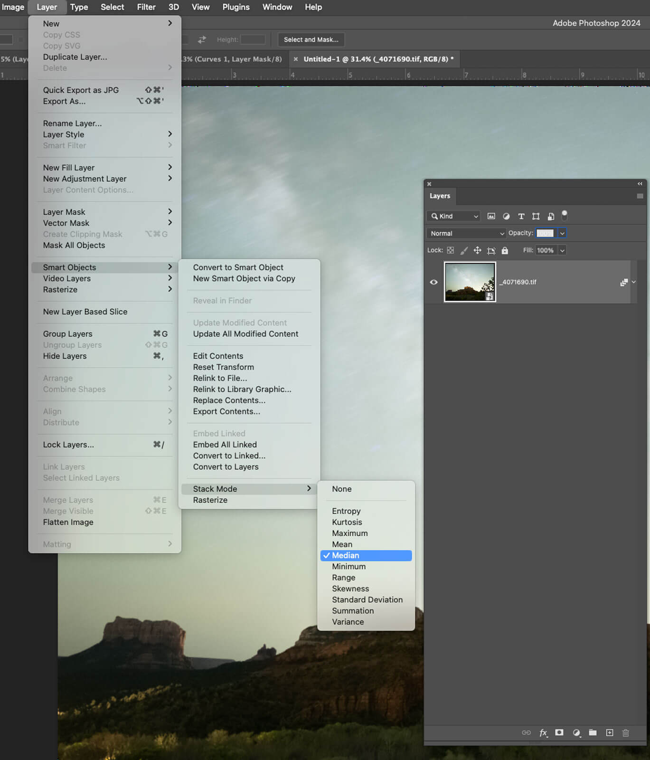
Task: Choose Flatten Image in Layer menu
Action: coord(68,522)
